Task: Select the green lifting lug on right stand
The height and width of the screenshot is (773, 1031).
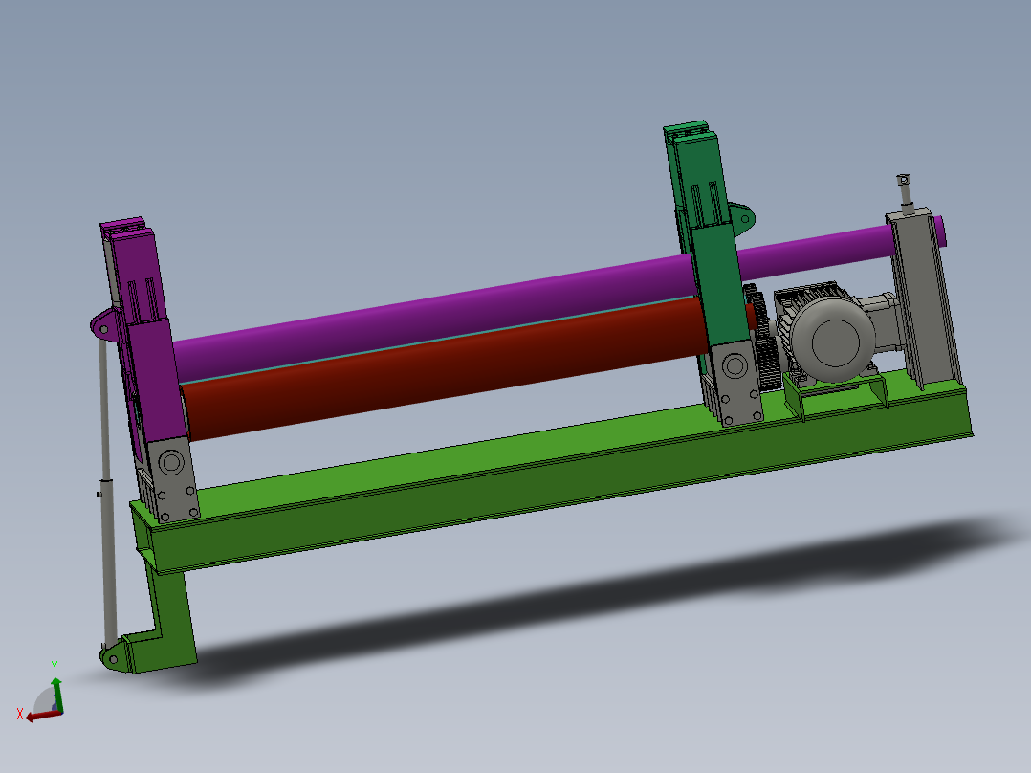Action: [742, 220]
